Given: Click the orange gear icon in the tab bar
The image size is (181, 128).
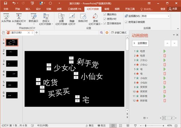Looking at the screenshot, I should click(x=107, y=33).
